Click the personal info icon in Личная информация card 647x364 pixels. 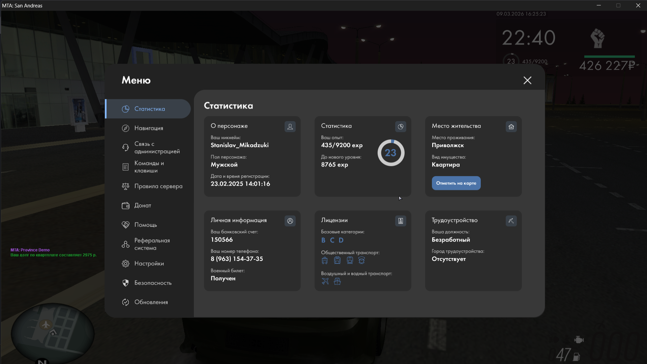point(290,221)
